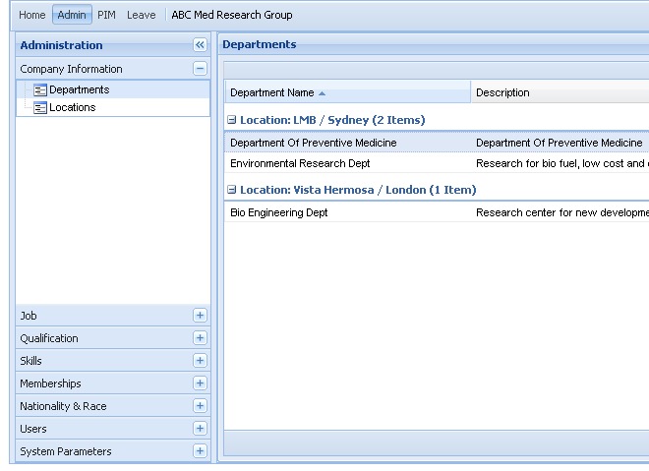Expand the Job section

200,316
